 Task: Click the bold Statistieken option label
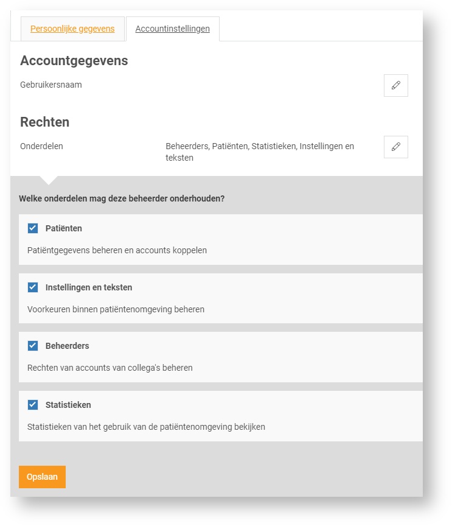(x=68, y=405)
